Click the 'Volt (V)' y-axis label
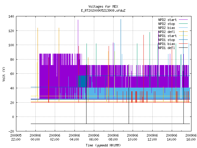 [x=4, y=74]
